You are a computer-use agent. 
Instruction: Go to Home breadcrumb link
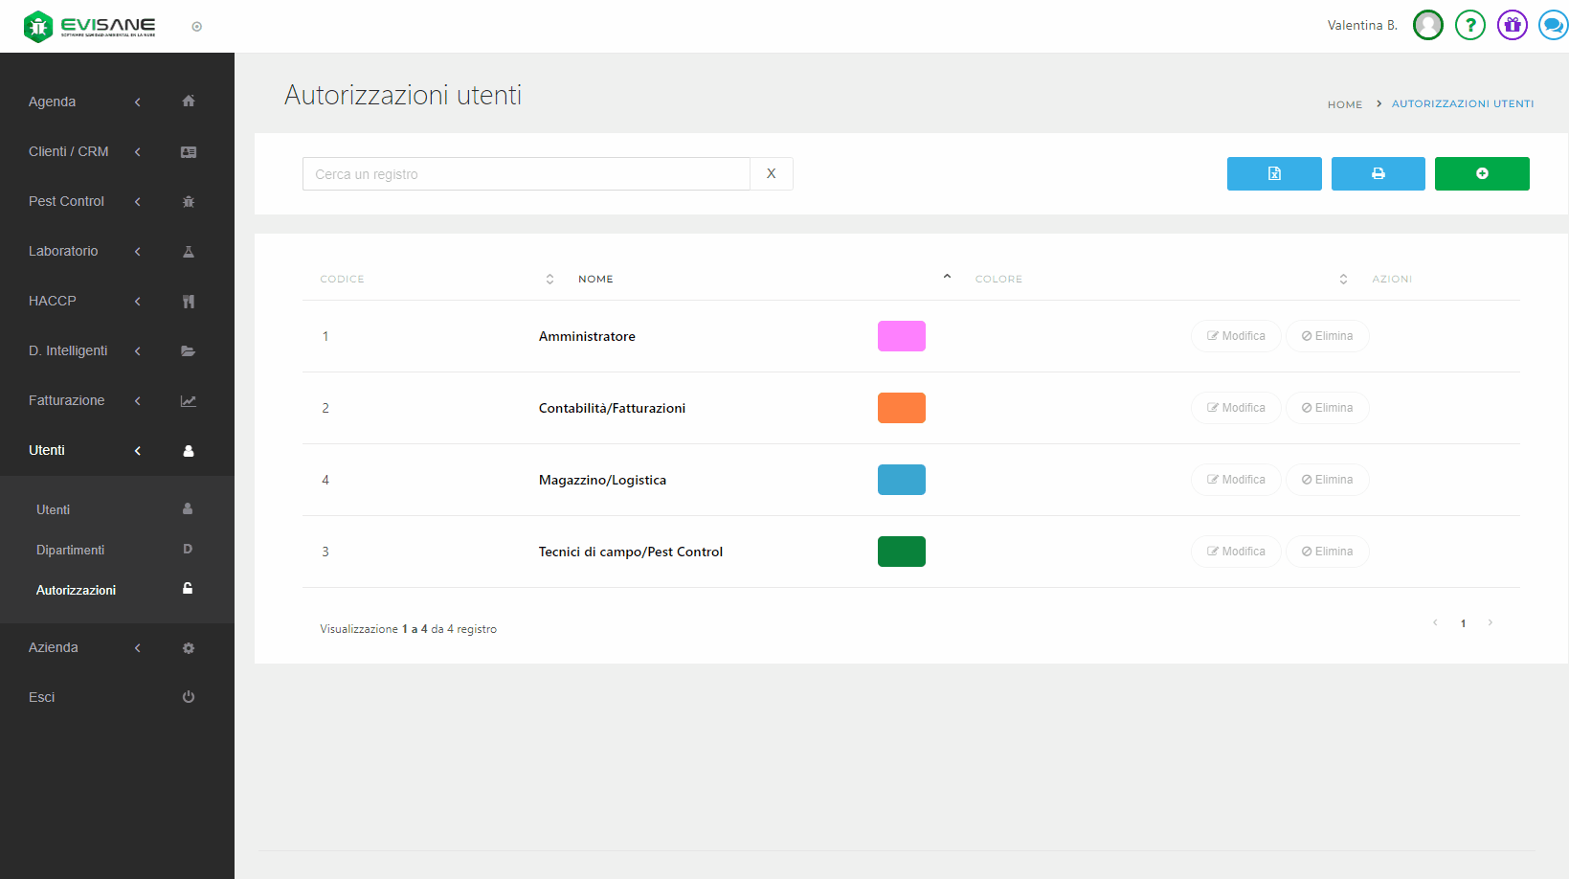point(1344,104)
